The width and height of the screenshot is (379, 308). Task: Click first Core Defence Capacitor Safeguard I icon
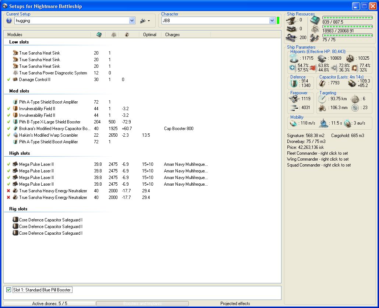(15, 220)
